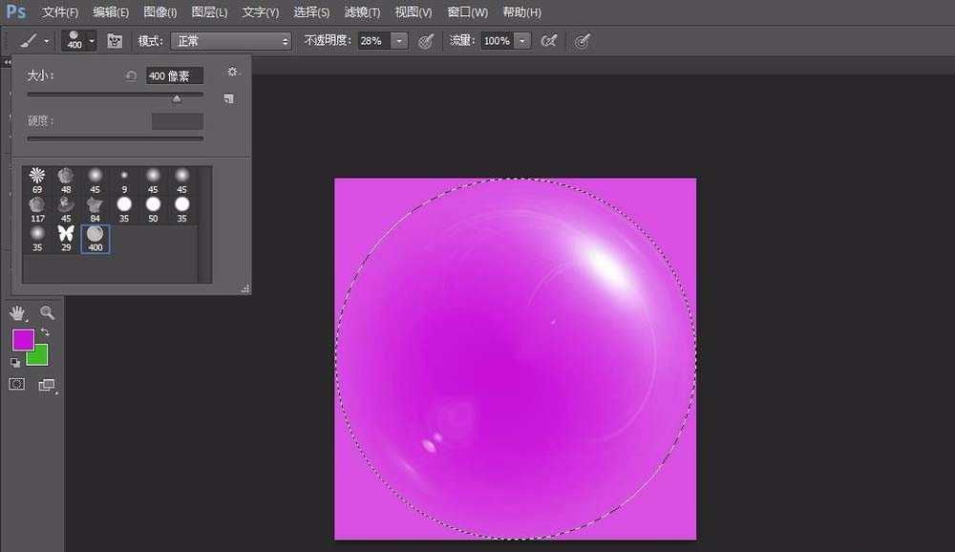Viewport: 955px width, 552px height.
Task: Enter Quick Mask mode
Action: tap(17, 384)
